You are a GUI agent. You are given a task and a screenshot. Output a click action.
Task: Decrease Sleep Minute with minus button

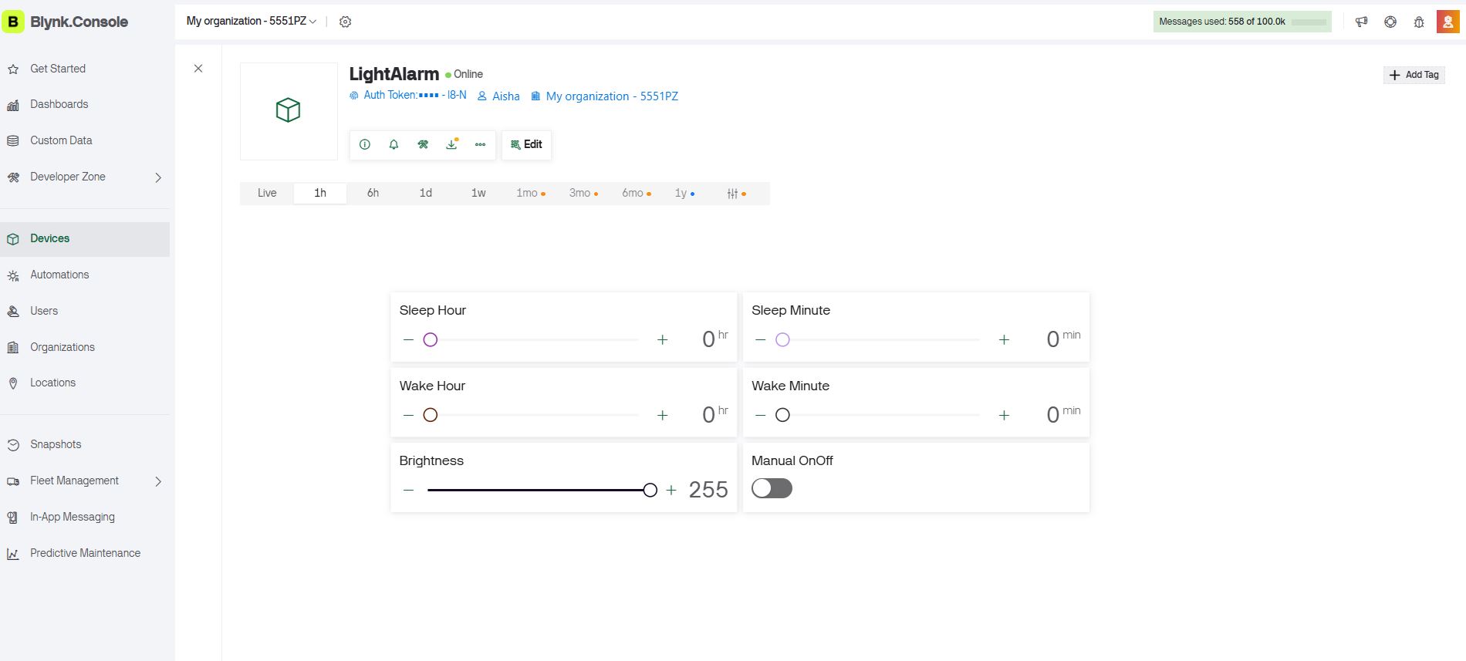761,339
